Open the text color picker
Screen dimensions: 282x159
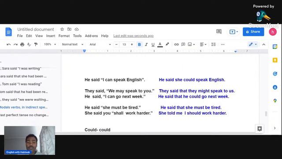pos(160,45)
